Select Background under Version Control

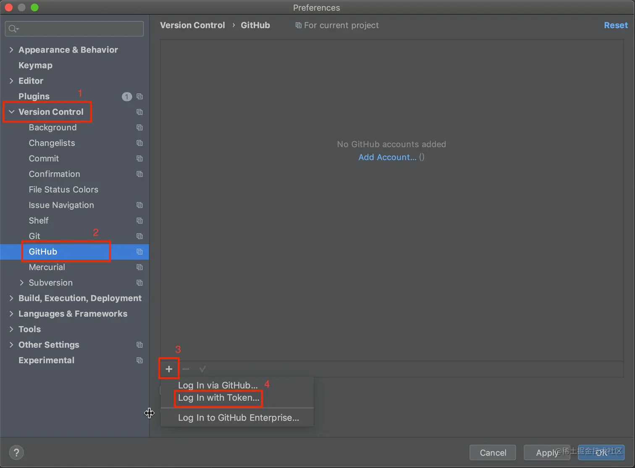(x=52, y=127)
